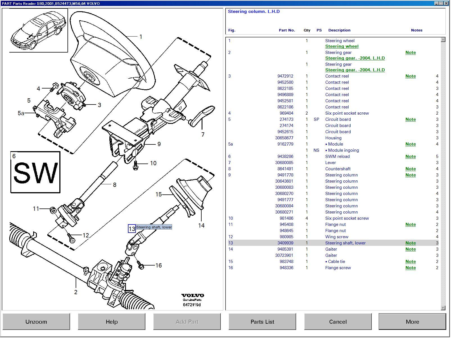Click the Part No. column header
Image resolution: width=451 pixels, height=338 pixels.
pyautogui.click(x=287, y=30)
